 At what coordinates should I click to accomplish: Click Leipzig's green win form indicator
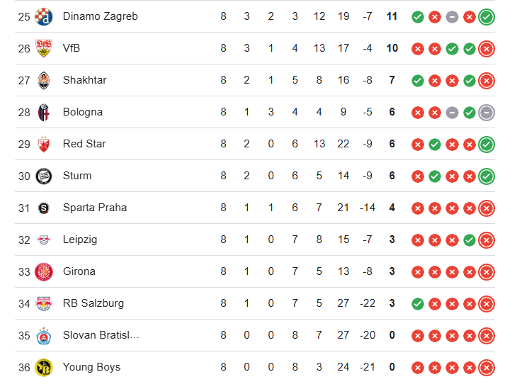click(469, 240)
